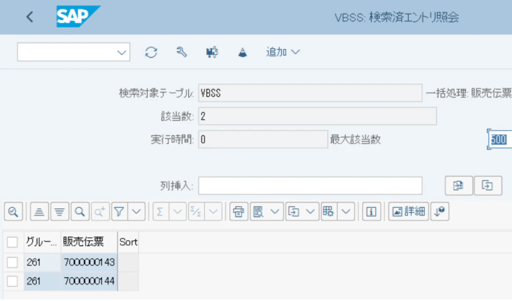
Task: Click the グルー... column header
Action: pos(43,242)
